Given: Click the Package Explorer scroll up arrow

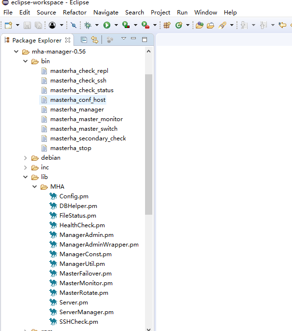Looking at the screenshot, I should click(148, 51).
